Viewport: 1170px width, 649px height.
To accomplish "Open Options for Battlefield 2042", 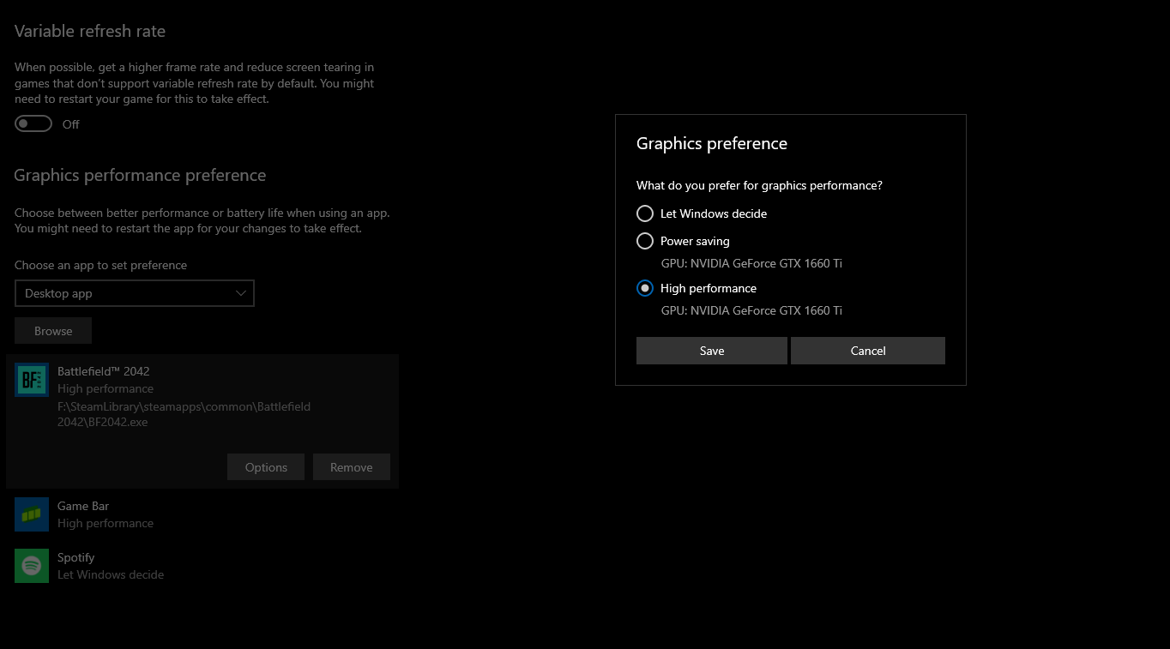I will (x=266, y=467).
